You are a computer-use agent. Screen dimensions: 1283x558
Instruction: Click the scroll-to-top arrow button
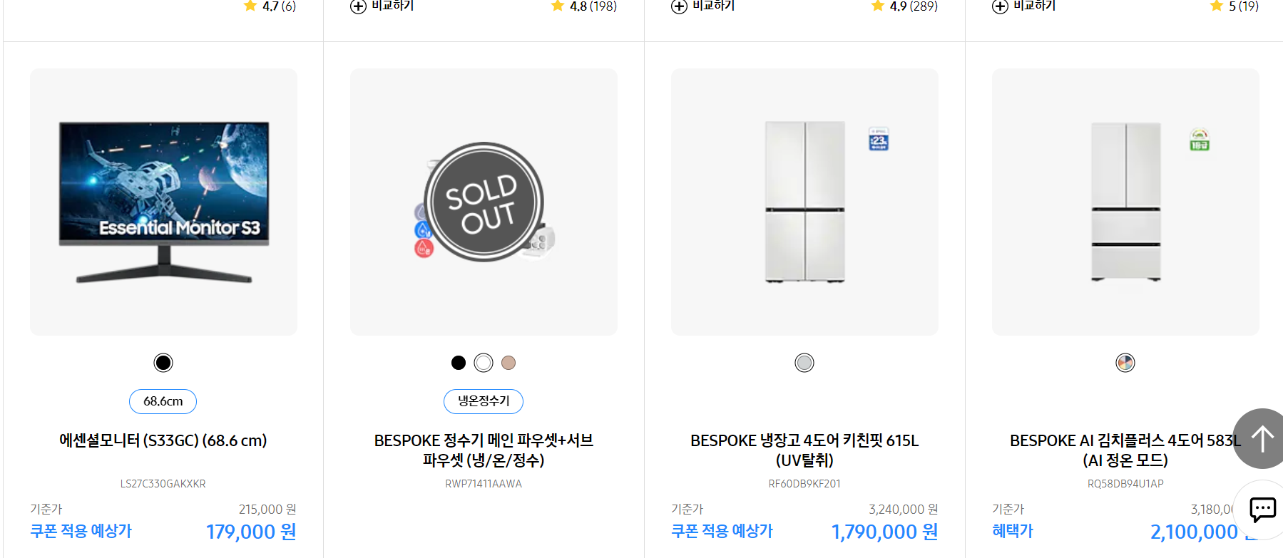[x=1262, y=438]
